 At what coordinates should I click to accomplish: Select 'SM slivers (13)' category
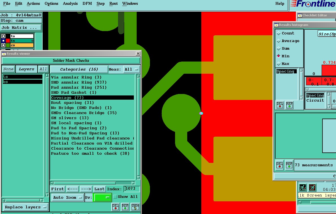click(92, 118)
